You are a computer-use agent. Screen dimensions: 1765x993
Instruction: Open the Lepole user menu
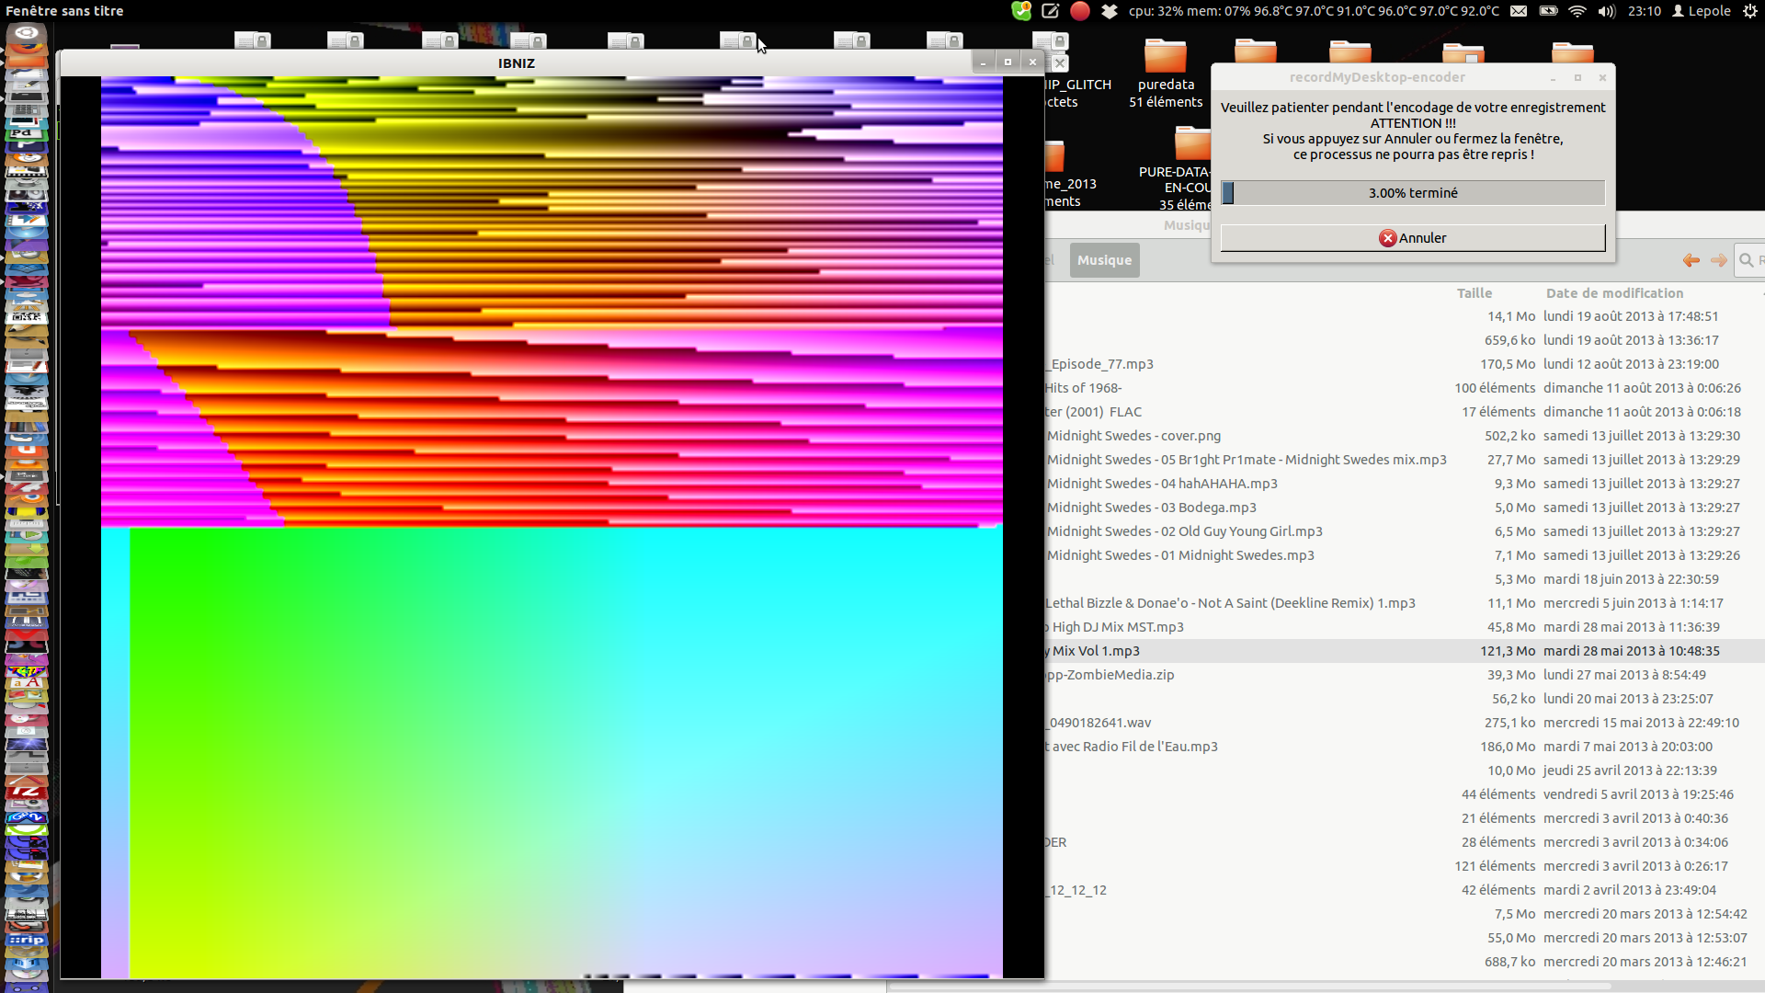tap(1702, 11)
